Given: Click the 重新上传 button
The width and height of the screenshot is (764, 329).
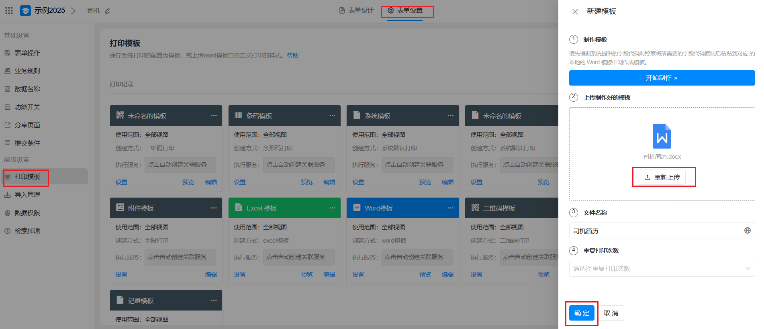Looking at the screenshot, I should [662, 177].
